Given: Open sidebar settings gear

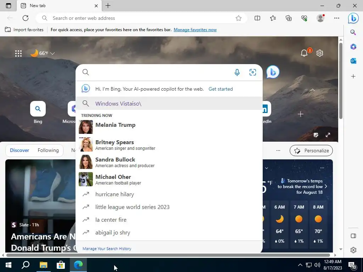Looking at the screenshot, I should [x=353, y=250].
